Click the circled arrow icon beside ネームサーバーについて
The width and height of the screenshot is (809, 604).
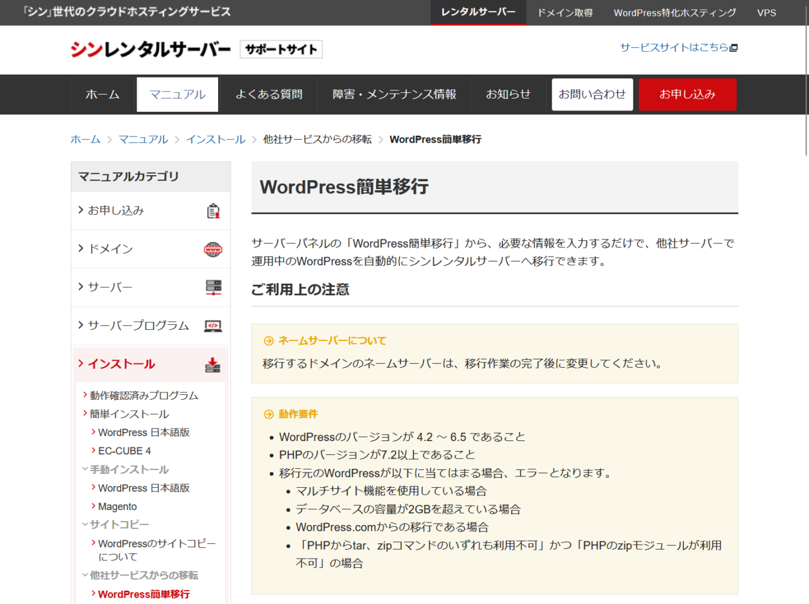click(269, 341)
